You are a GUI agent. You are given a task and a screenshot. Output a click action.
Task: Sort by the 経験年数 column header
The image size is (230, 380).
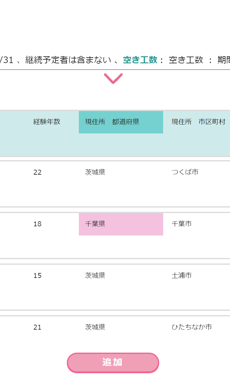click(47, 122)
